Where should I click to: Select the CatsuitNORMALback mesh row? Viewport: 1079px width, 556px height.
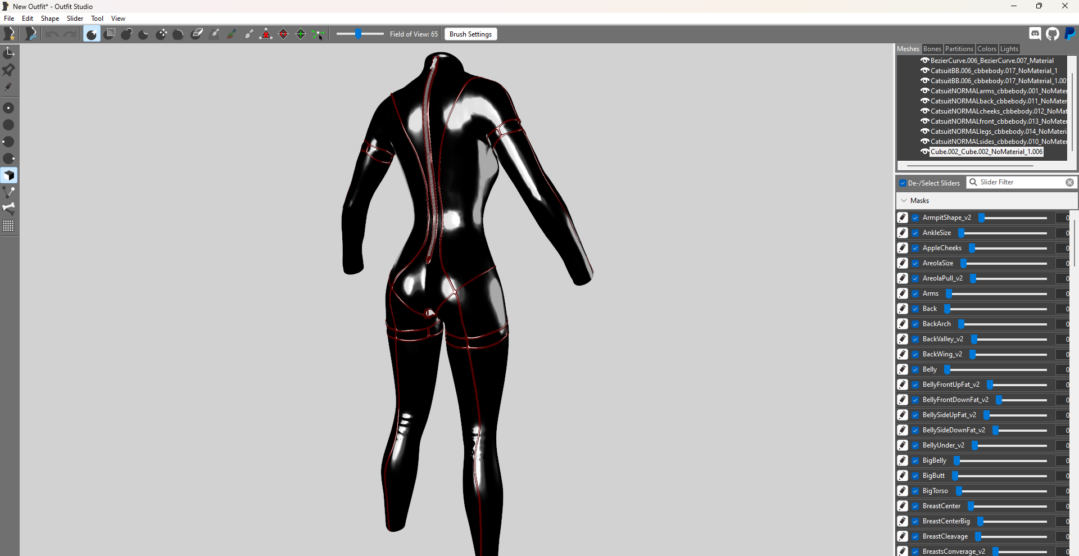[x=998, y=101]
